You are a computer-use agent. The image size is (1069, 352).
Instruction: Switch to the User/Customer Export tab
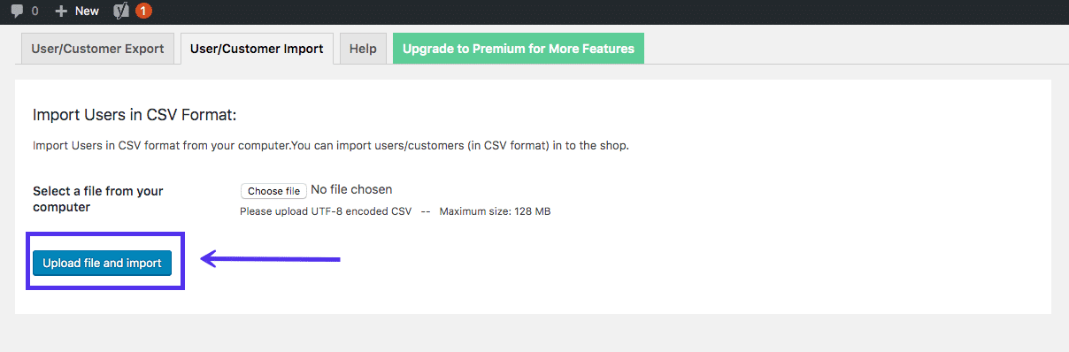point(97,49)
